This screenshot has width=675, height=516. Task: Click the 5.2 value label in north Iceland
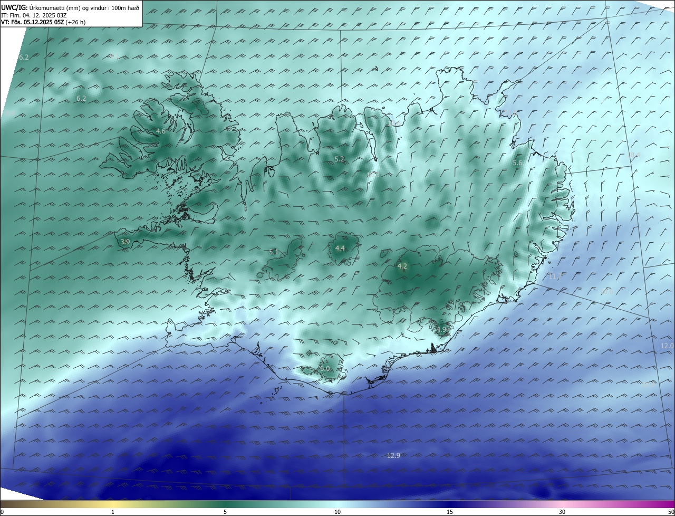pyautogui.click(x=339, y=159)
